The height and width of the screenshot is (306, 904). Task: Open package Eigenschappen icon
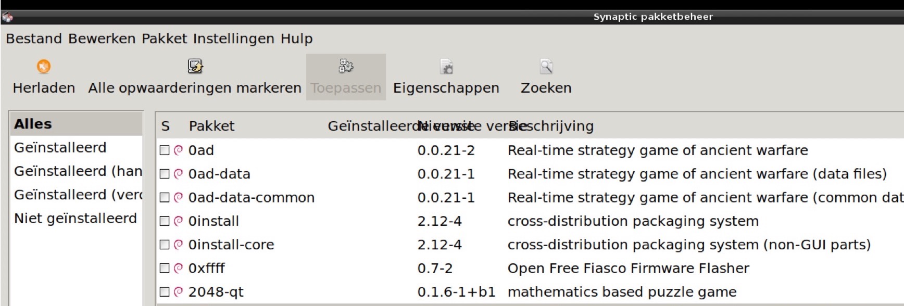[x=446, y=67]
